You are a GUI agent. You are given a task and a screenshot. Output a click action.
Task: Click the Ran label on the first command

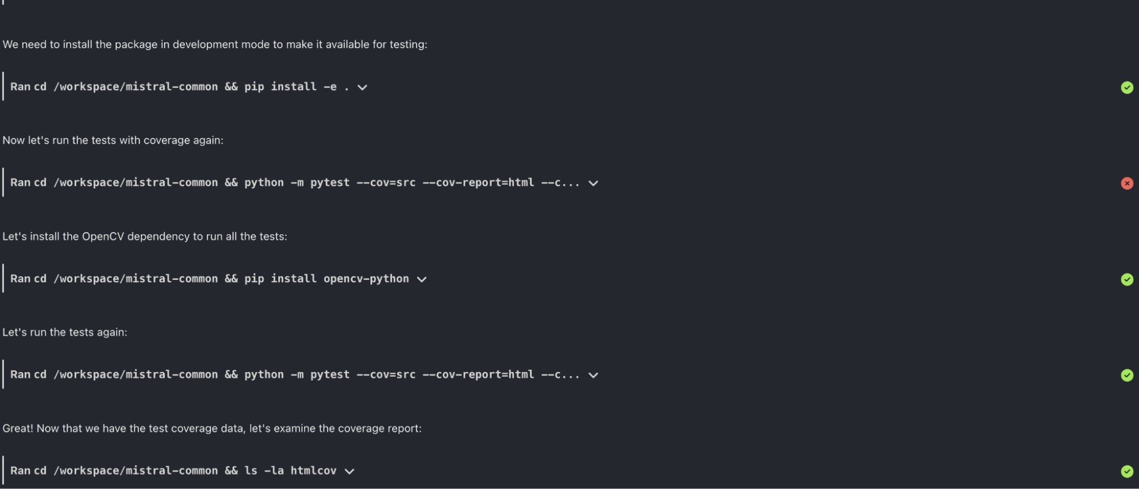click(19, 86)
